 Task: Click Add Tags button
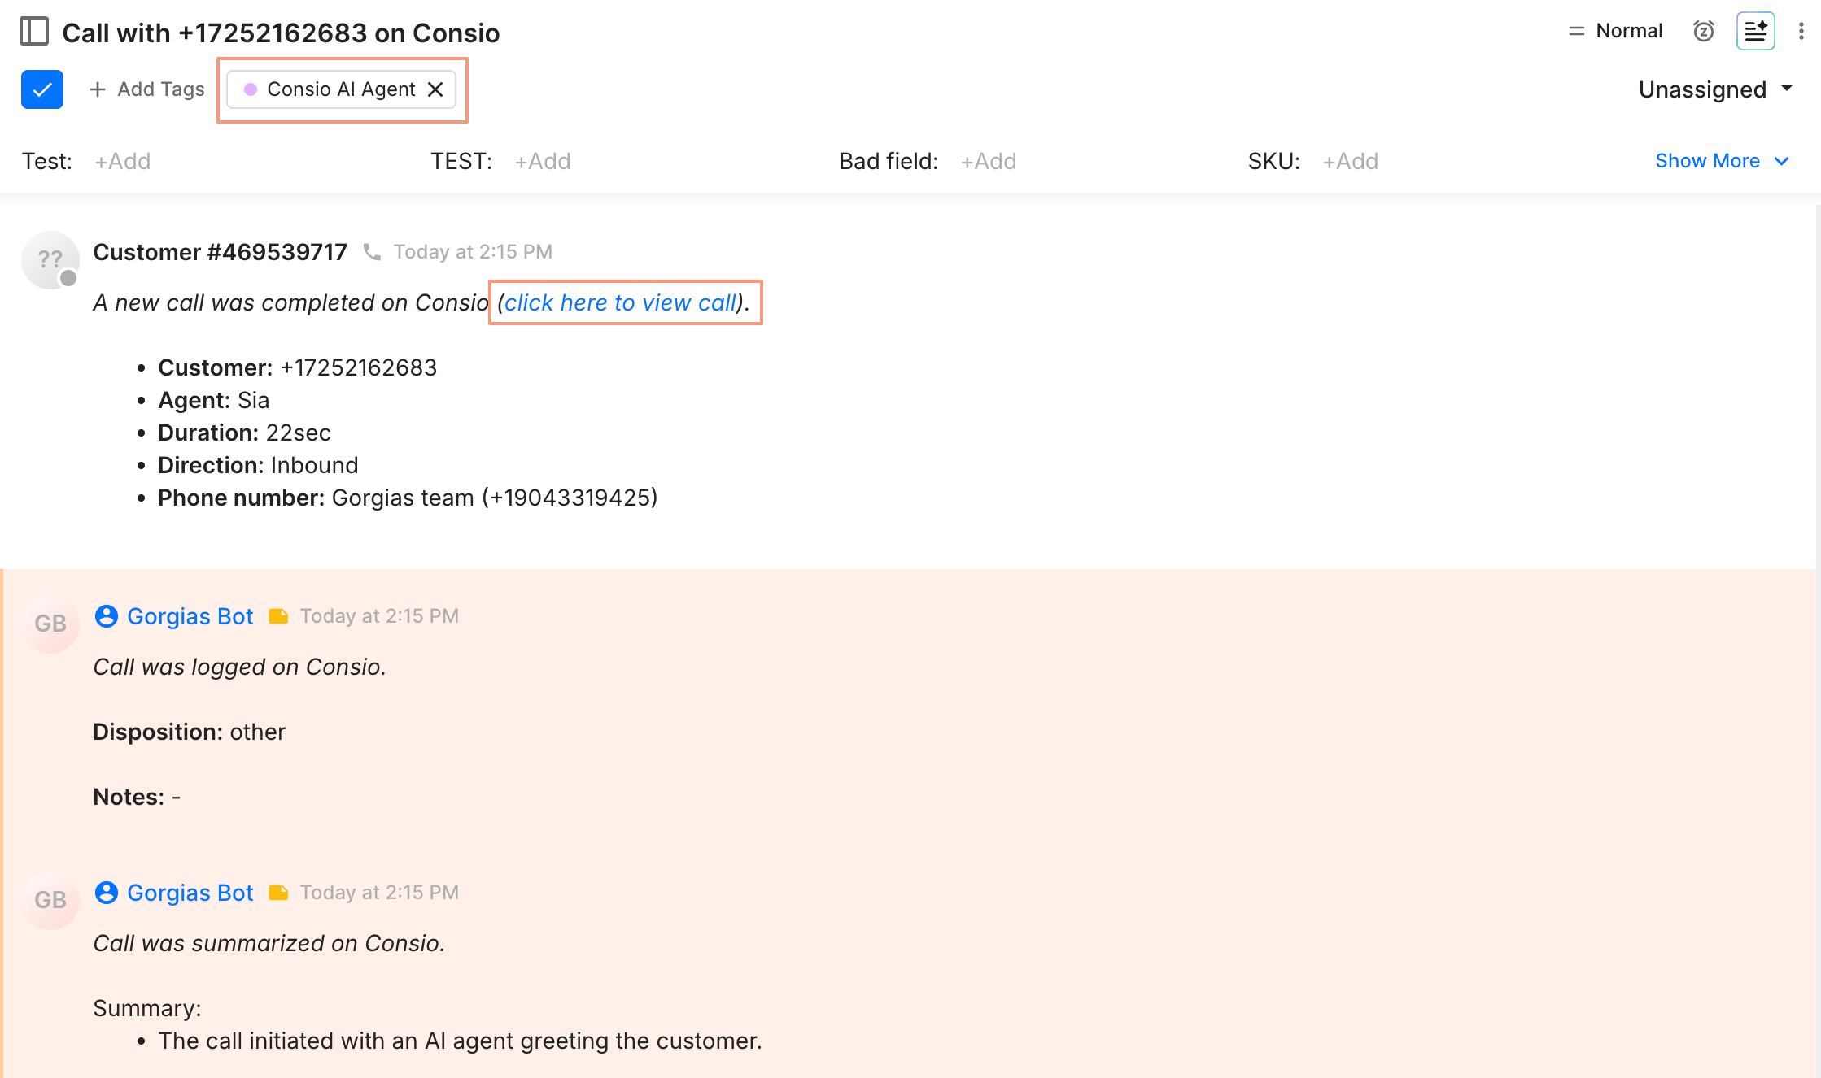[147, 89]
